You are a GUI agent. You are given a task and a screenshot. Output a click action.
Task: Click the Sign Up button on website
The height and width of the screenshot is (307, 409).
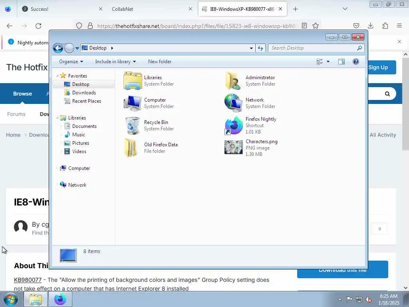pos(382,67)
